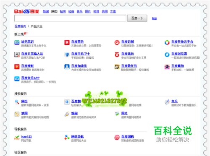Click the 百度手机卫士 shield icon
Viewport: 210px width, 156px height.
coord(67,55)
